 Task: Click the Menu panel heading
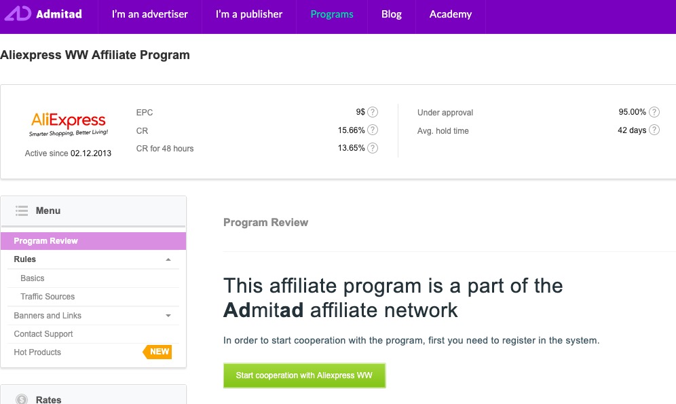pyautogui.click(x=48, y=211)
